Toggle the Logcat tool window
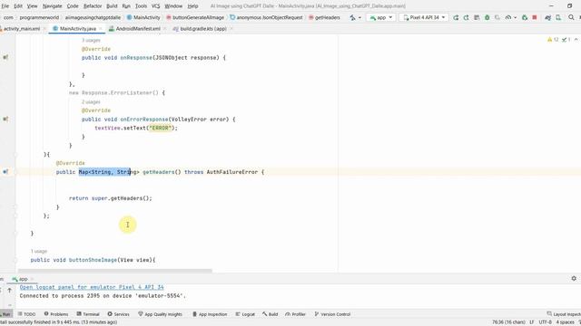The height and width of the screenshot is (326, 581). click(245, 314)
